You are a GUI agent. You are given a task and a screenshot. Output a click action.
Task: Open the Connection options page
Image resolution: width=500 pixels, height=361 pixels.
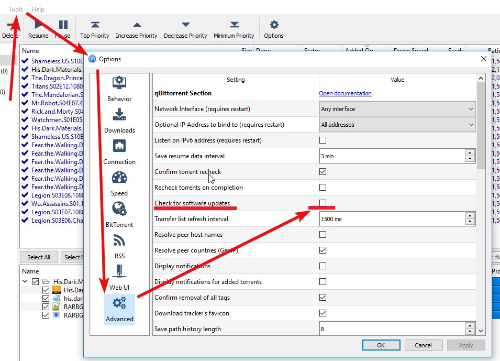click(x=119, y=152)
